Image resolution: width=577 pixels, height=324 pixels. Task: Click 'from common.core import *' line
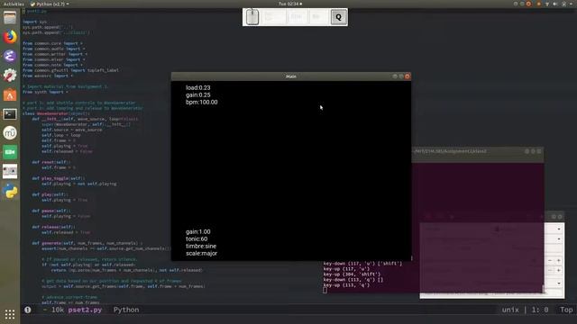click(52, 43)
